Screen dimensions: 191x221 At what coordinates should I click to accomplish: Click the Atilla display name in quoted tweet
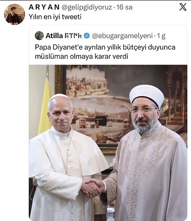[x=54, y=36]
